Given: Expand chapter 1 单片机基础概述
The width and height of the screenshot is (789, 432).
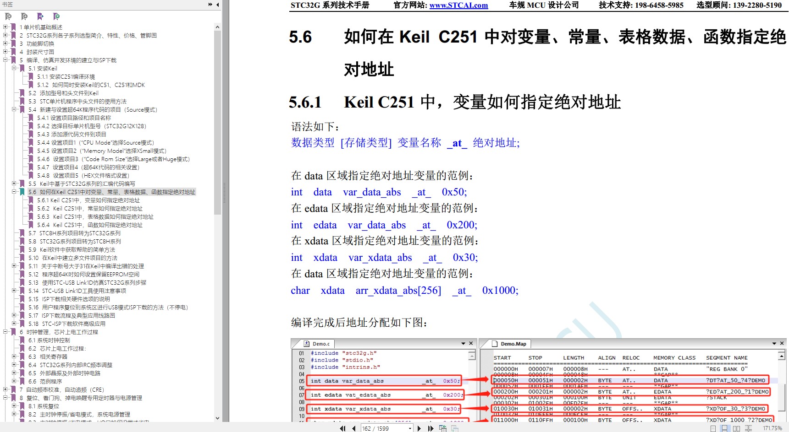Looking at the screenshot, I should coord(6,27).
